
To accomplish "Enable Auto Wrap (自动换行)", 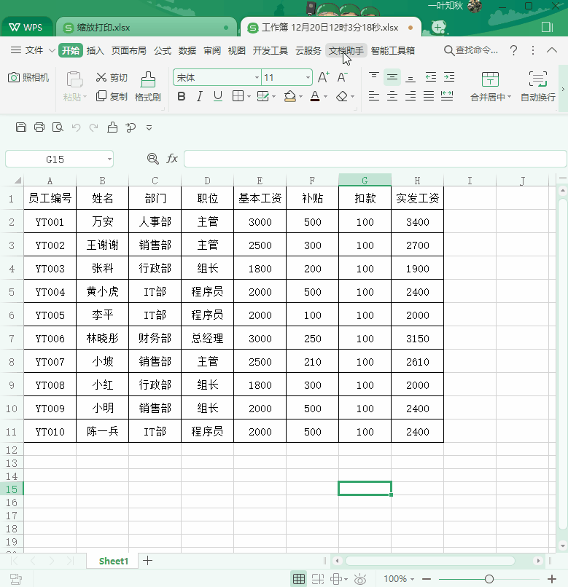I will pyautogui.click(x=538, y=87).
